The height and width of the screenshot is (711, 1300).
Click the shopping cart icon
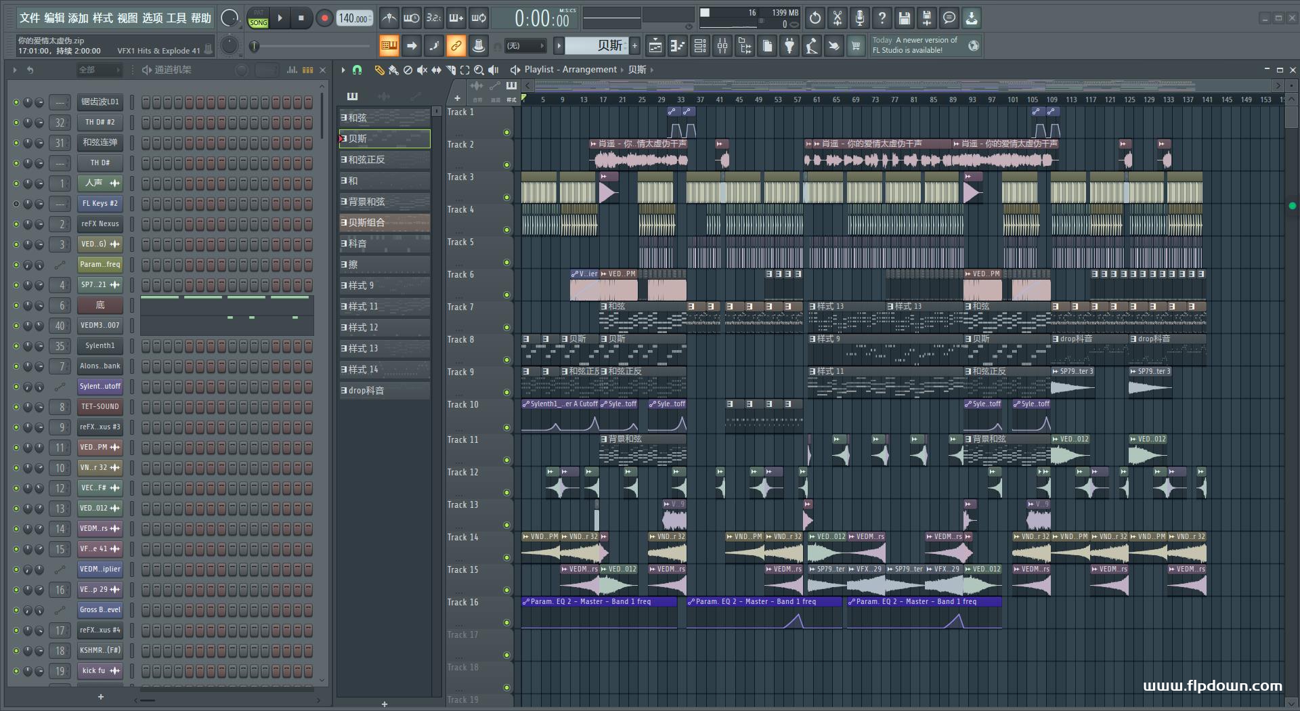click(857, 46)
